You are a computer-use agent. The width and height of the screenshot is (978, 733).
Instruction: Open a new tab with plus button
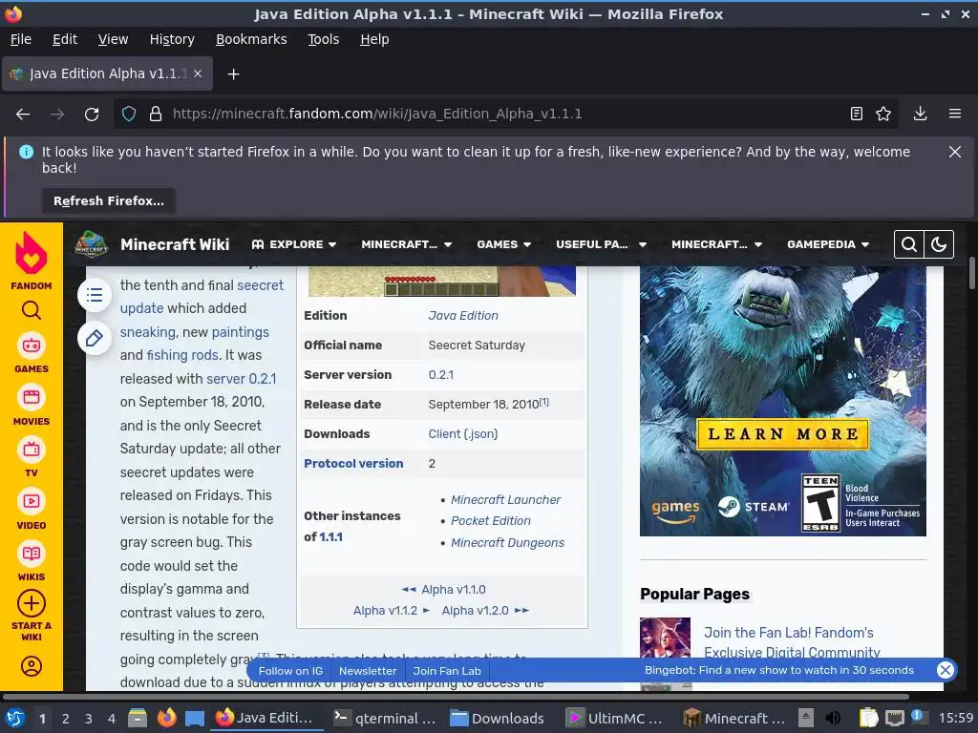point(233,74)
